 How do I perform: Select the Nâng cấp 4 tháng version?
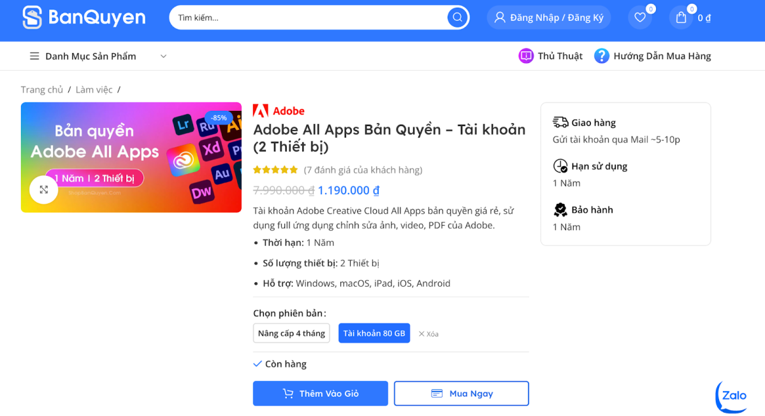[291, 333]
